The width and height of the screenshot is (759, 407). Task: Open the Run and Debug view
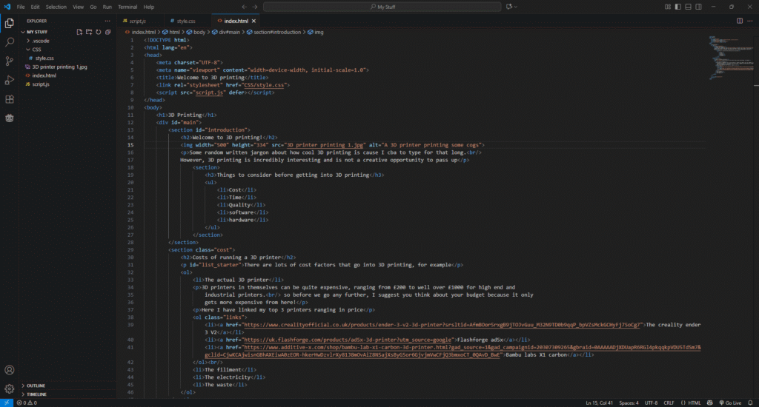(10, 80)
